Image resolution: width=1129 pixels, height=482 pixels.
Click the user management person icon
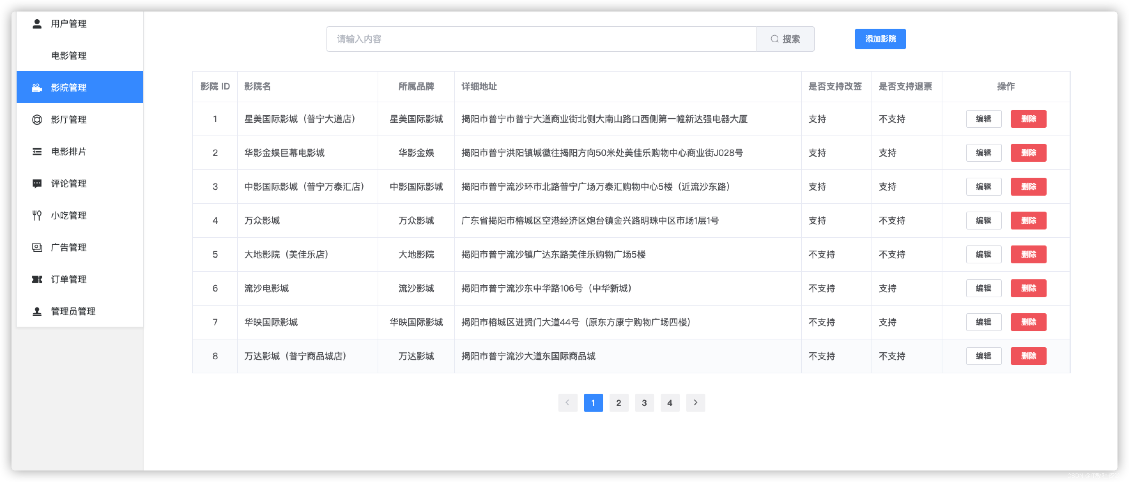[x=37, y=24]
